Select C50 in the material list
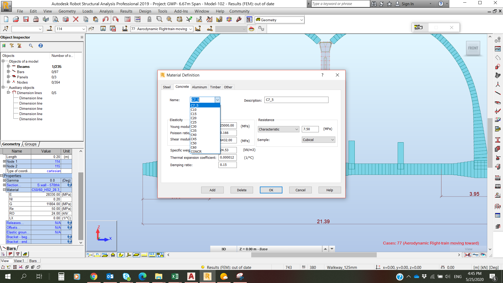The image size is (503, 283). (x=205, y=143)
